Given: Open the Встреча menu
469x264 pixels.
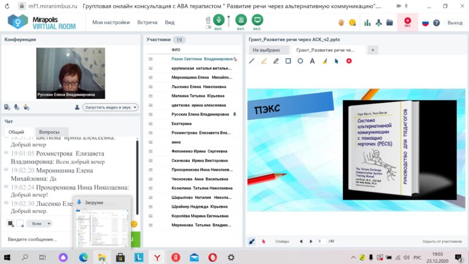Looking at the screenshot, I should pos(147,22).
